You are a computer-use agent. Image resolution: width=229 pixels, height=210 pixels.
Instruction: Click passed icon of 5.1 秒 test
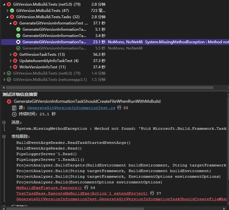(x=18, y=29)
